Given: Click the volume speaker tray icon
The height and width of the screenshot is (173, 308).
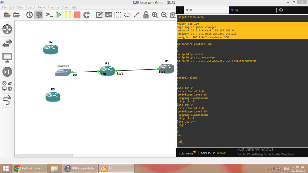Looking at the screenshot, I should click(278, 169).
